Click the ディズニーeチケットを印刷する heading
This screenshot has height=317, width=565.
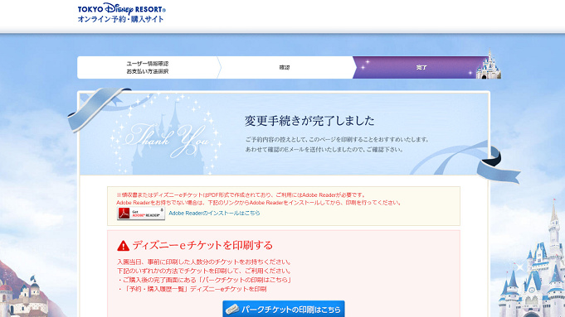(x=202, y=246)
